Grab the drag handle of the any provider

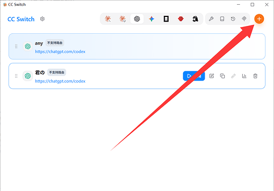point(16,47)
